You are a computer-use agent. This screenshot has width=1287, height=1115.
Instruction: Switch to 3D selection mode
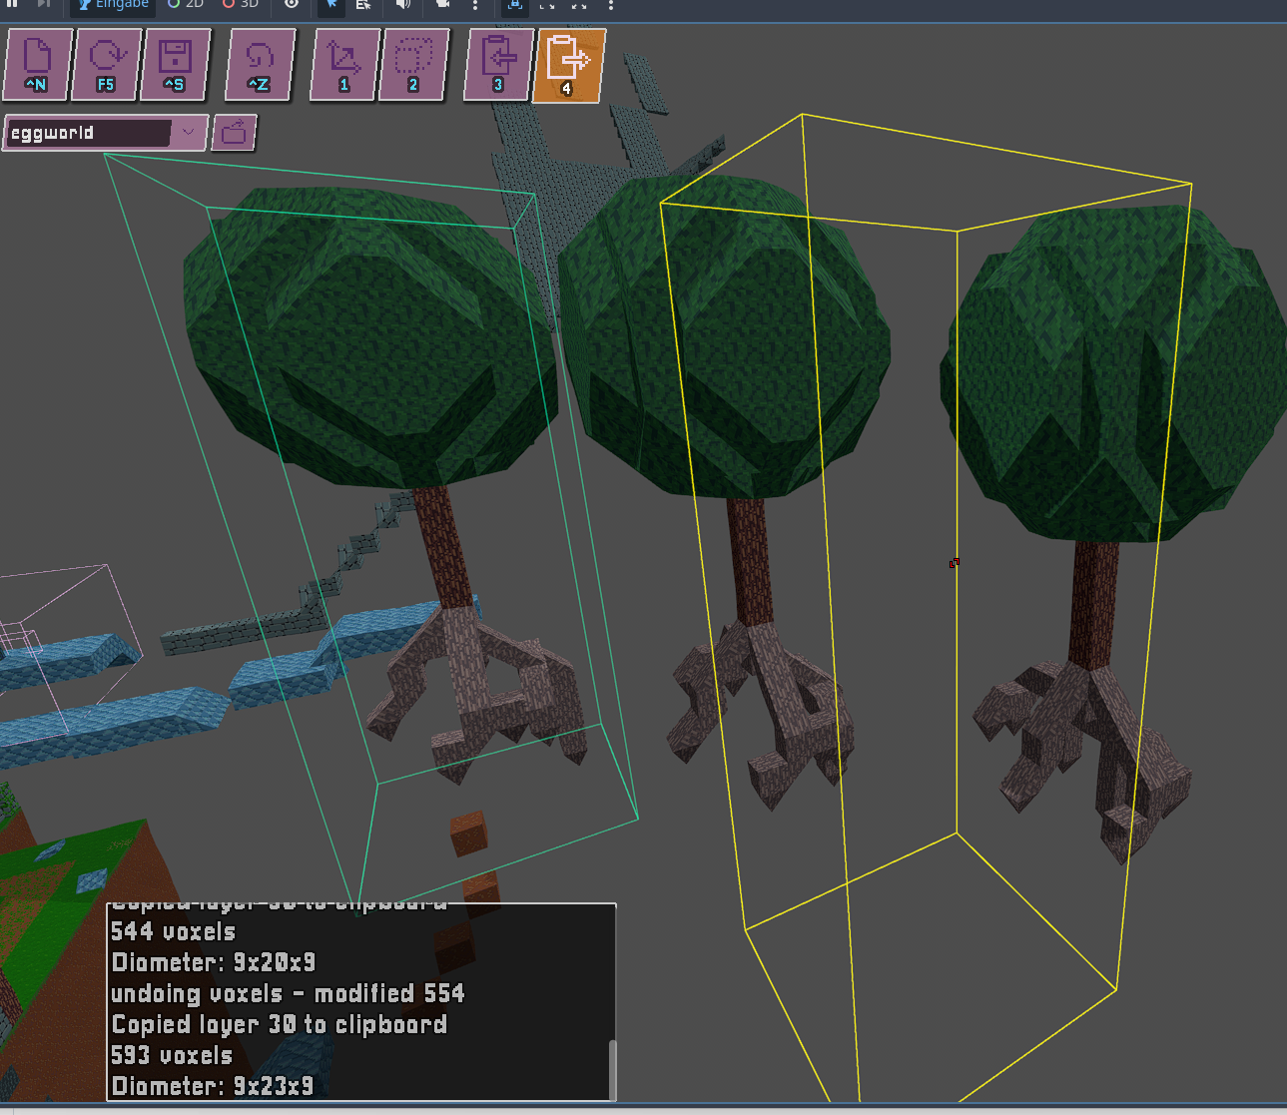pyautogui.click(x=241, y=5)
